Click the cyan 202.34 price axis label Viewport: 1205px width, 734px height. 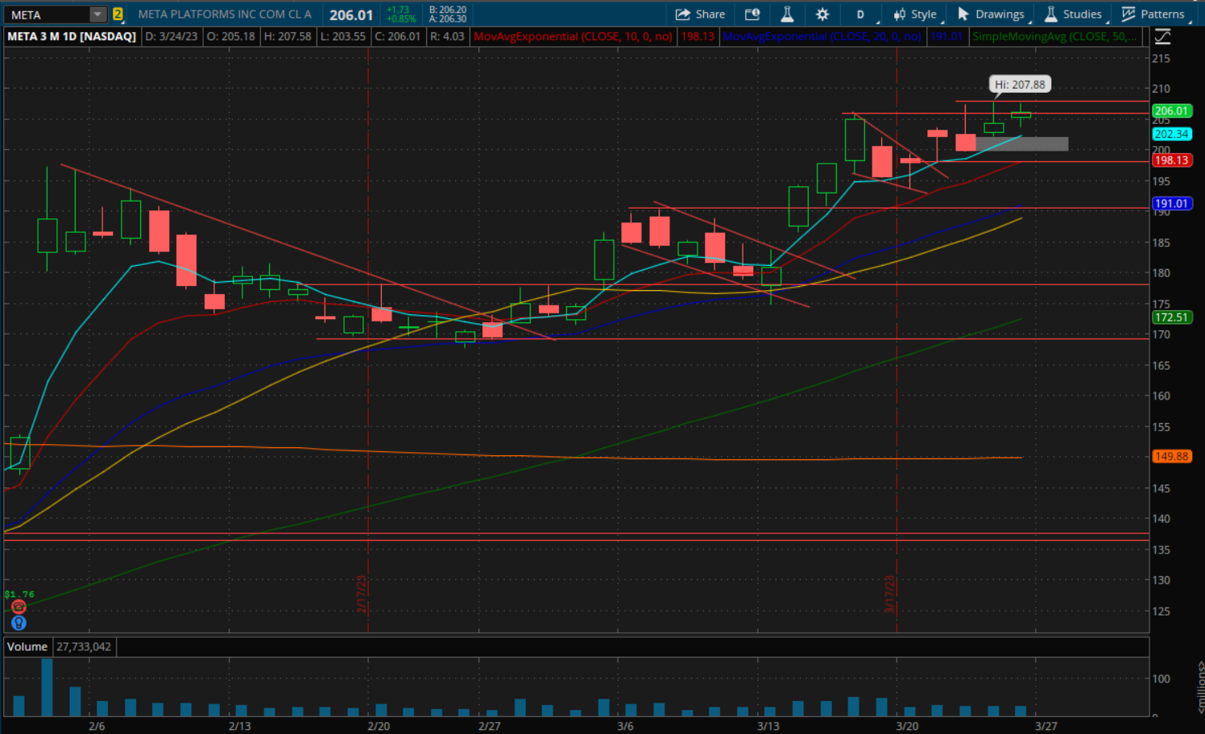click(1171, 135)
